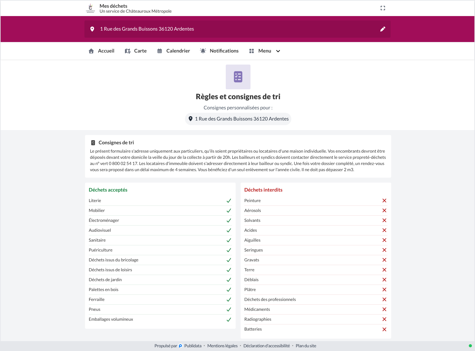Image resolution: width=475 pixels, height=351 pixels.
Task: Click the Emballages volumineux text
Action: [111, 319]
